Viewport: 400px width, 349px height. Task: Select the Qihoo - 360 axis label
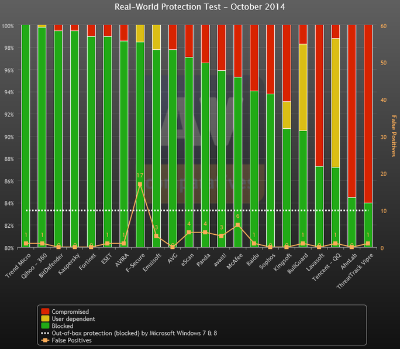35,266
